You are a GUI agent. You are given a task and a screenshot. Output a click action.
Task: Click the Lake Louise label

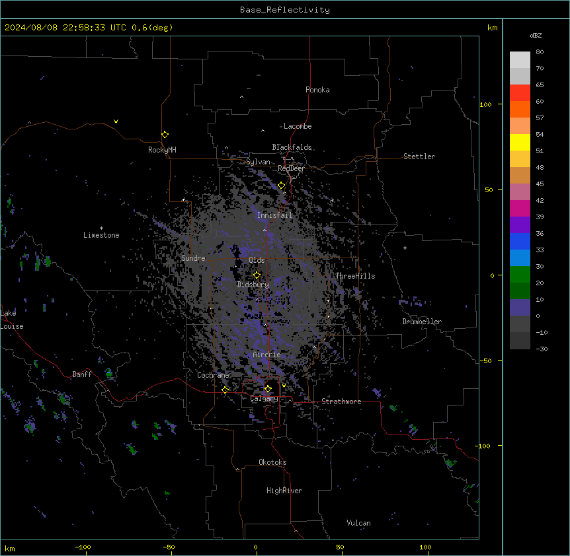point(12,320)
